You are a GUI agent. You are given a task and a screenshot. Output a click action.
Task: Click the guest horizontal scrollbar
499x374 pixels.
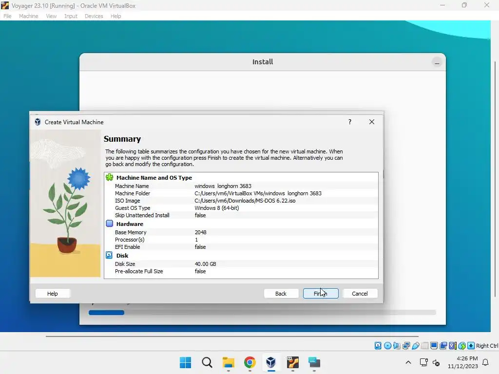pos(232,336)
